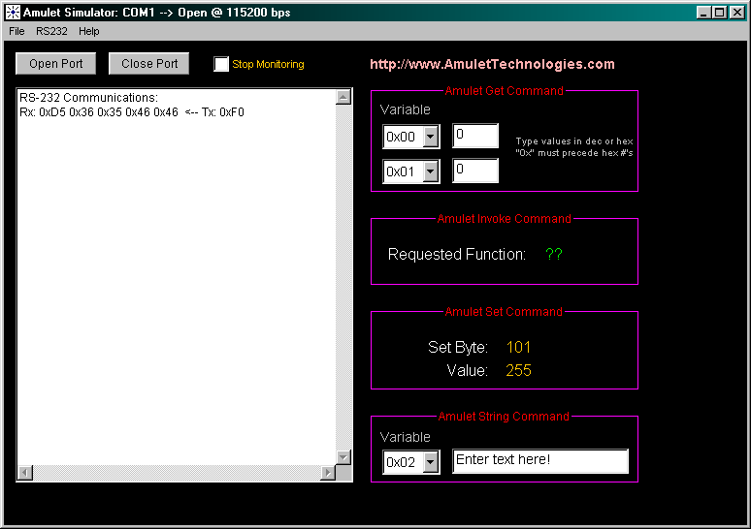
Task: Click the vertical scrollbar track in log
Action: (343, 277)
